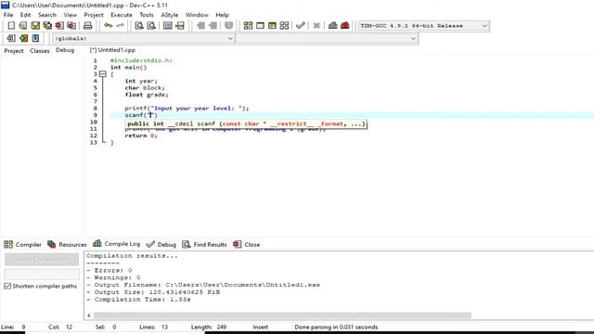594x334 pixels.
Task: Click the blue Go to bookmark icon
Action: tap(35, 38)
